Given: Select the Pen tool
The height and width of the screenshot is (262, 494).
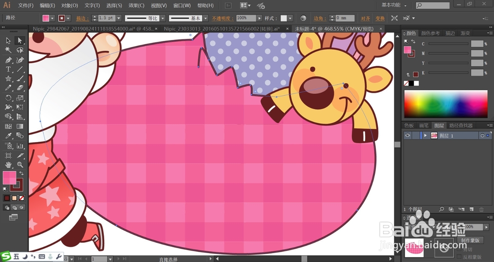Looking at the screenshot, I should click(x=8, y=60).
